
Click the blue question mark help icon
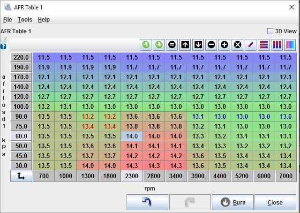pyautogui.click(x=3, y=46)
